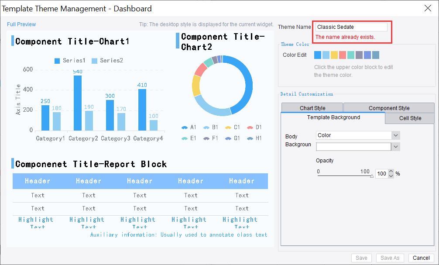Screen dimensions: 439x265
Task: Select the yellow theme color block
Action: pyautogui.click(x=334, y=55)
